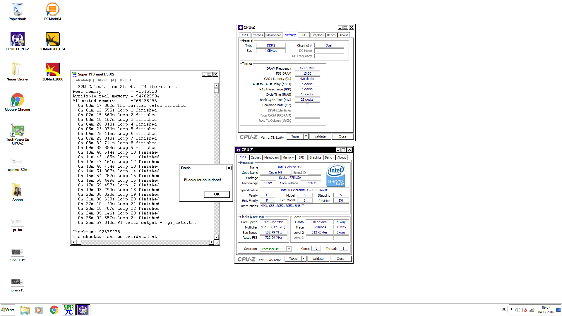
Task: Click OK in the Finish dialog
Action: tap(217, 194)
